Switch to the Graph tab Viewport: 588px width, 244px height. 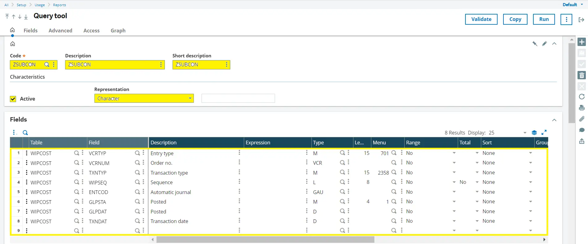(118, 31)
